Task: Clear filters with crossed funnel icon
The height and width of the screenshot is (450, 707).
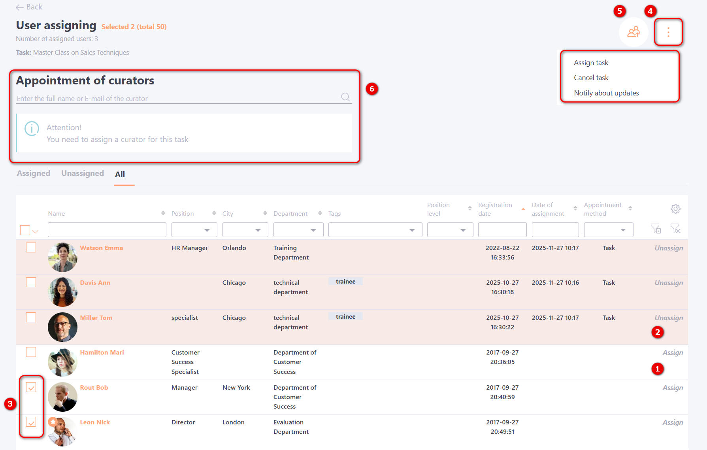Action: (675, 228)
